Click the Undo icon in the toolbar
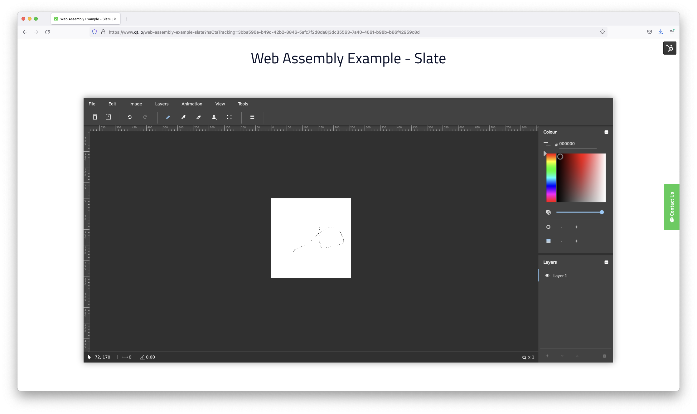 pos(130,117)
